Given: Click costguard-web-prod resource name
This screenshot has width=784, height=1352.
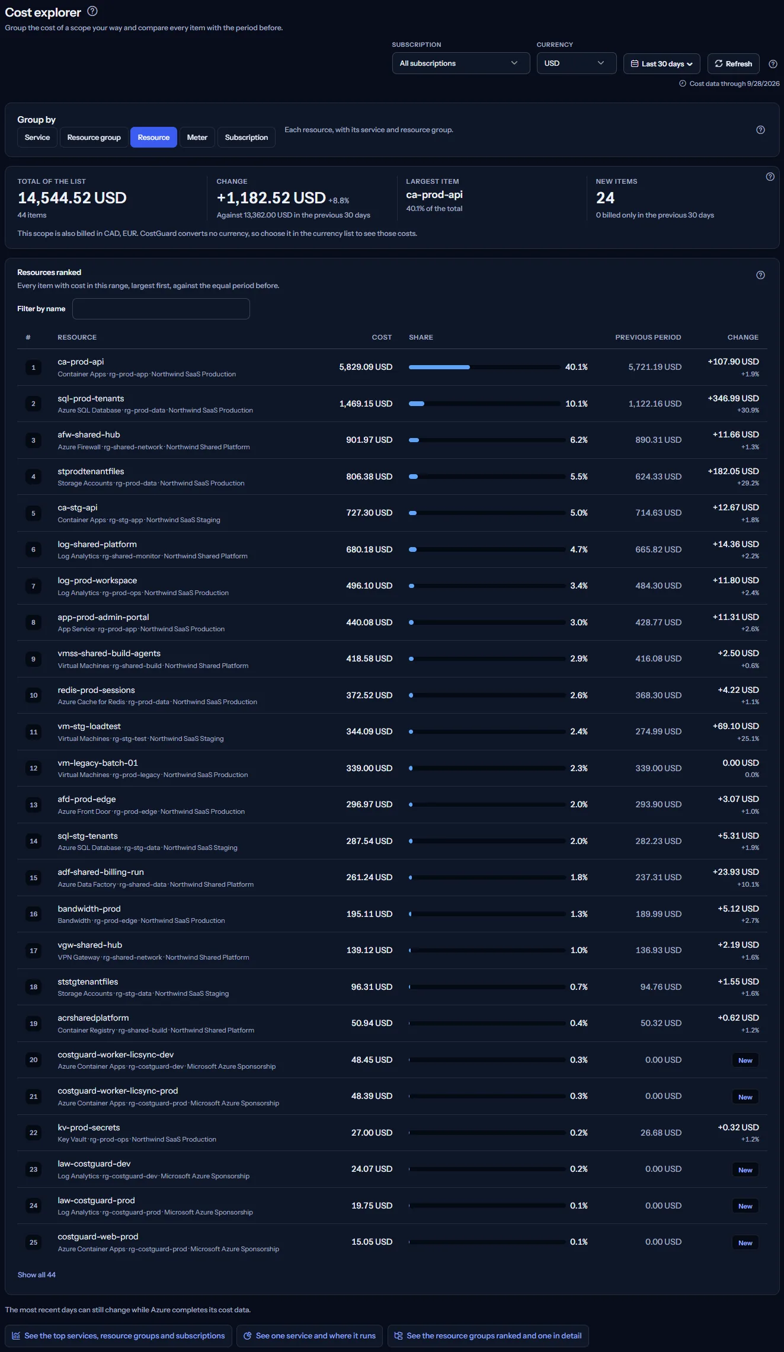Looking at the screenshot, I should (98, 1236).
